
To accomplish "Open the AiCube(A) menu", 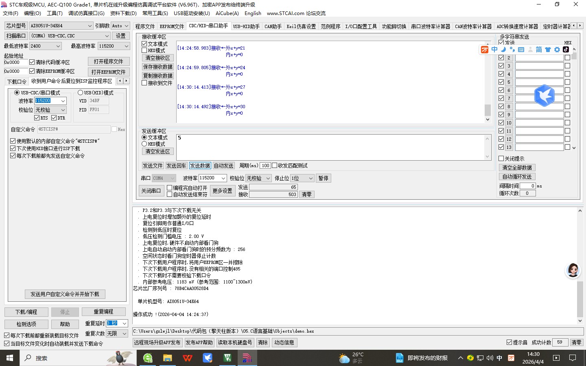I will [x=227, y=13].
